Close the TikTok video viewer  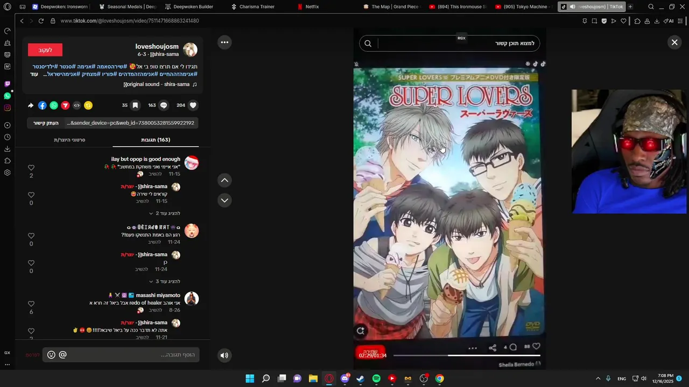click(x=674, y=42)
